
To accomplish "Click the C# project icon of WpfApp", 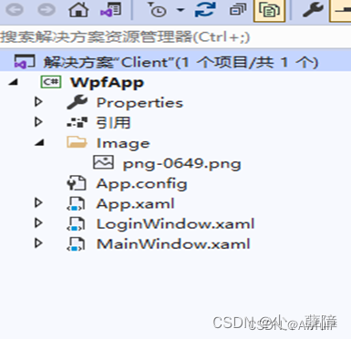I will coord(51,82).
